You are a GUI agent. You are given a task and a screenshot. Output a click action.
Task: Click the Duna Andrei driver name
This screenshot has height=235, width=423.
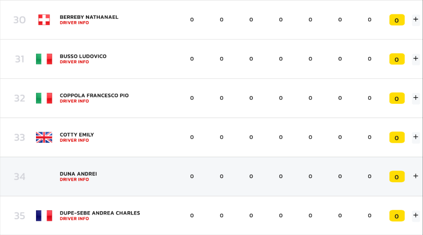click(78, 174)
